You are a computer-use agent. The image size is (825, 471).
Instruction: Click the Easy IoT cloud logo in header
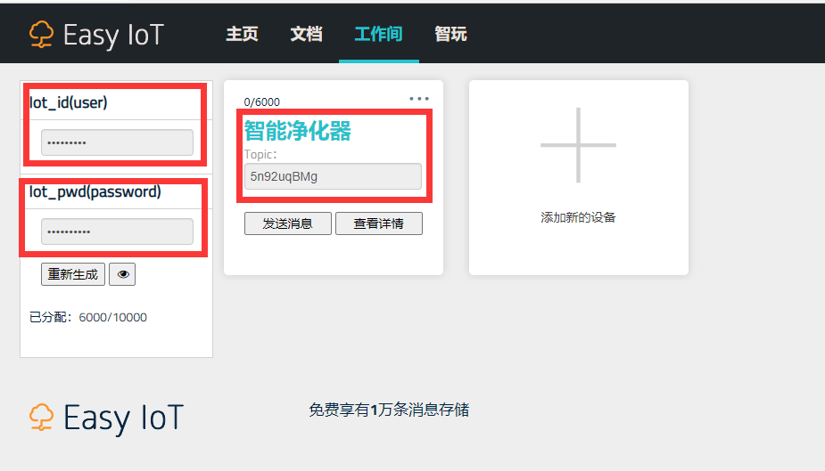coord(41,35)
